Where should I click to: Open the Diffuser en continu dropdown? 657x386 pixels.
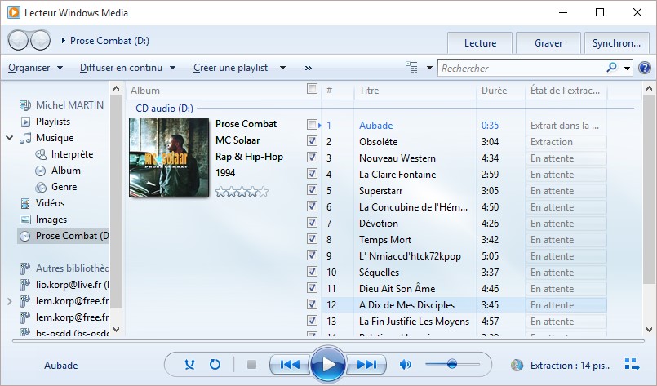tap(127, 68)
